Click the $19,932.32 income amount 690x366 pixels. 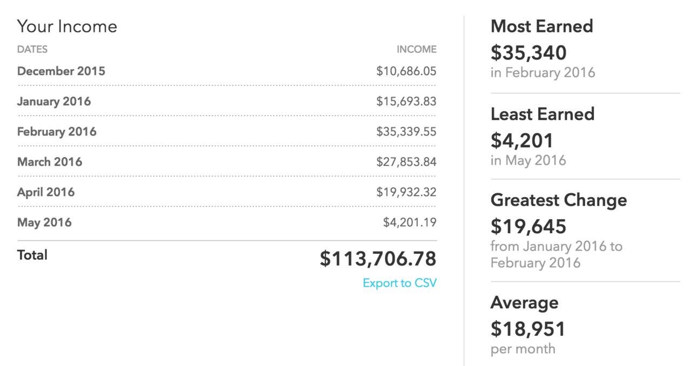point(406,192)
